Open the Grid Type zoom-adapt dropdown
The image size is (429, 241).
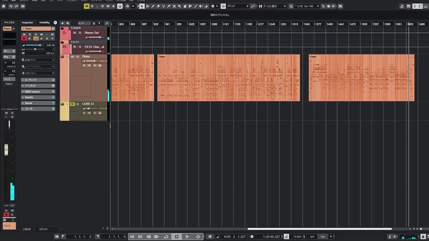[272, 6]
